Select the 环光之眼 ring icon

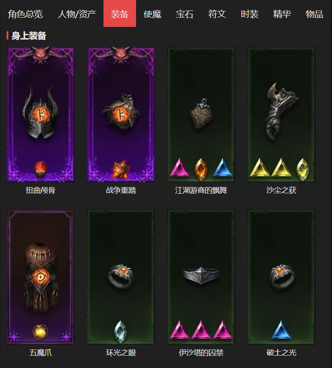tap(121, 276)
